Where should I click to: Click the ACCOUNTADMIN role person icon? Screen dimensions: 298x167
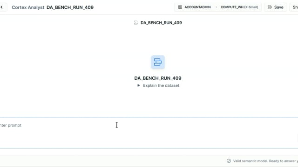[x=180, y=7]
